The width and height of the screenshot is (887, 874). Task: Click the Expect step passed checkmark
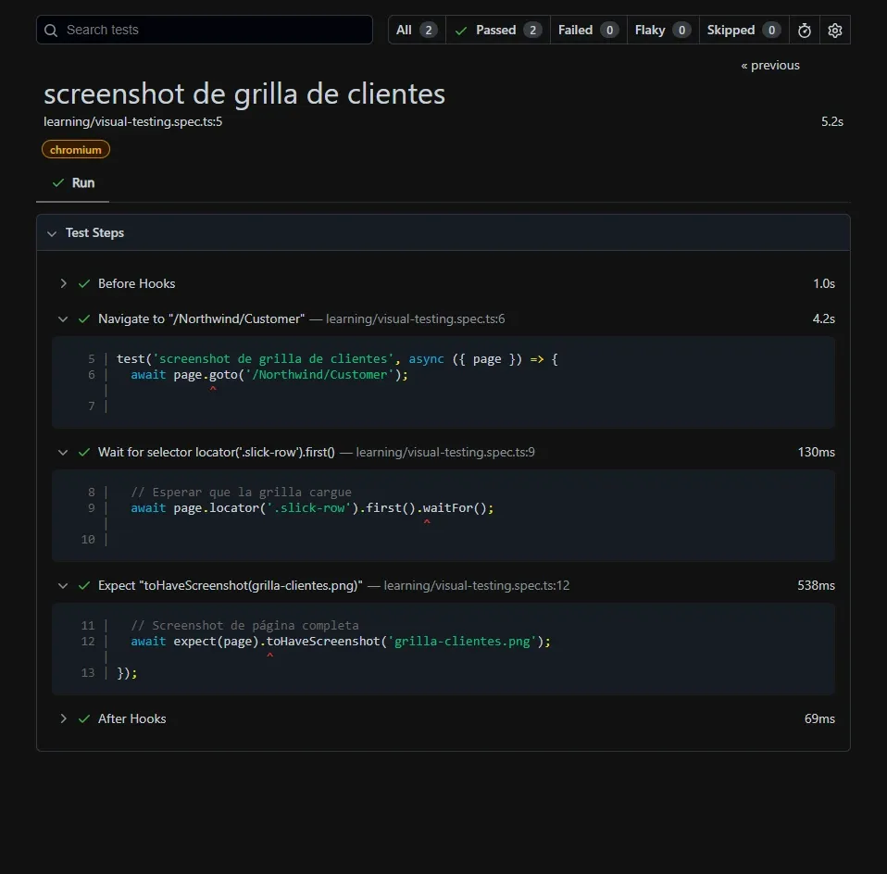(84, 586)
